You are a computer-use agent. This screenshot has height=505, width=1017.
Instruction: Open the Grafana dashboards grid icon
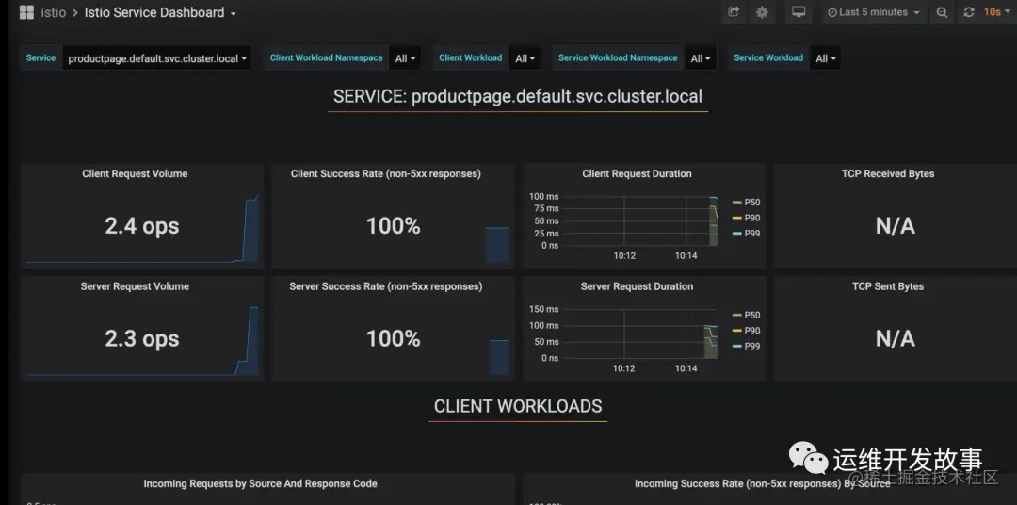pyautogui.click(x=26, y=12)
